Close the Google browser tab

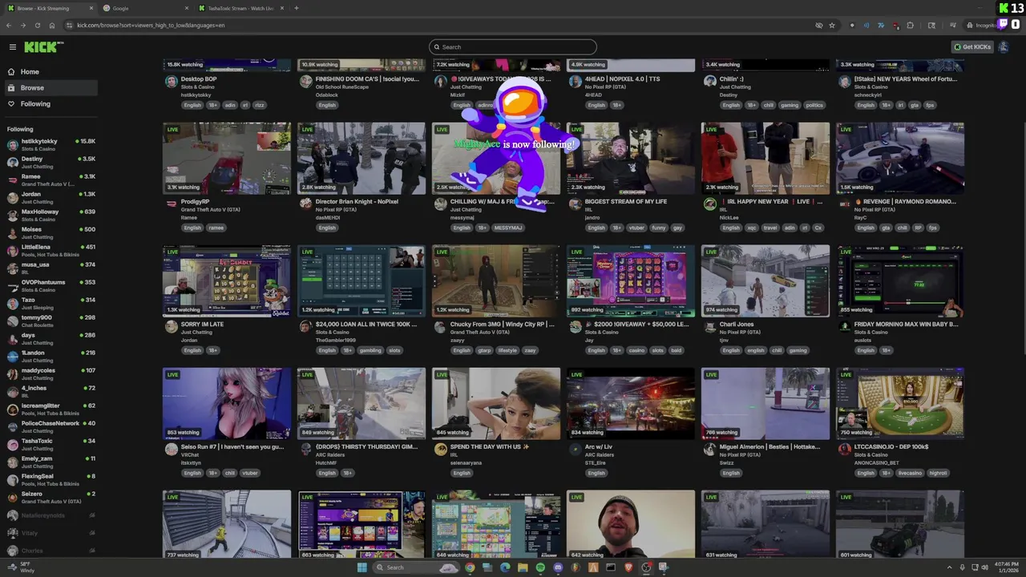tap(187, 8)
